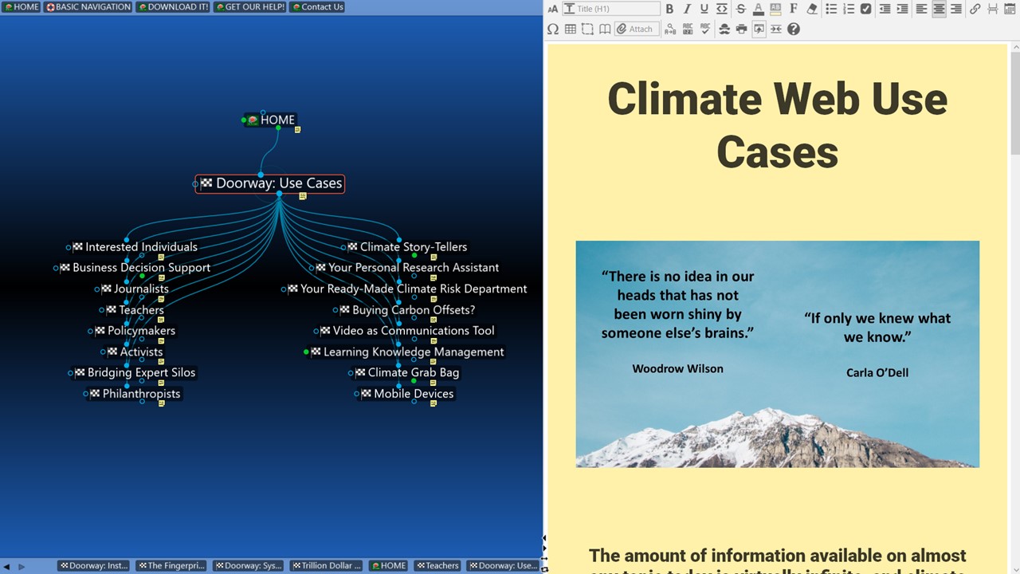Image resolution: width=1020 pixels, height=574 pixels.
Task: Toggle bold formatting in the notes toolbar
Action: click(x=669, y=9)
